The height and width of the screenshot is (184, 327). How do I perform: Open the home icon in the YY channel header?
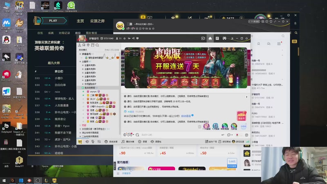[210, 38]
